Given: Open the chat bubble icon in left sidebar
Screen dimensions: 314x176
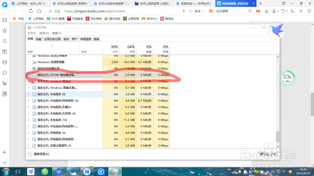Looking at the screenshot, I should click(4, 73).
